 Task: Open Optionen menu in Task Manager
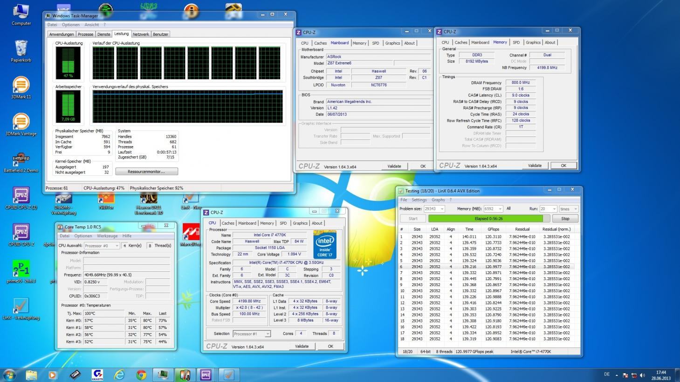point(71,25)
